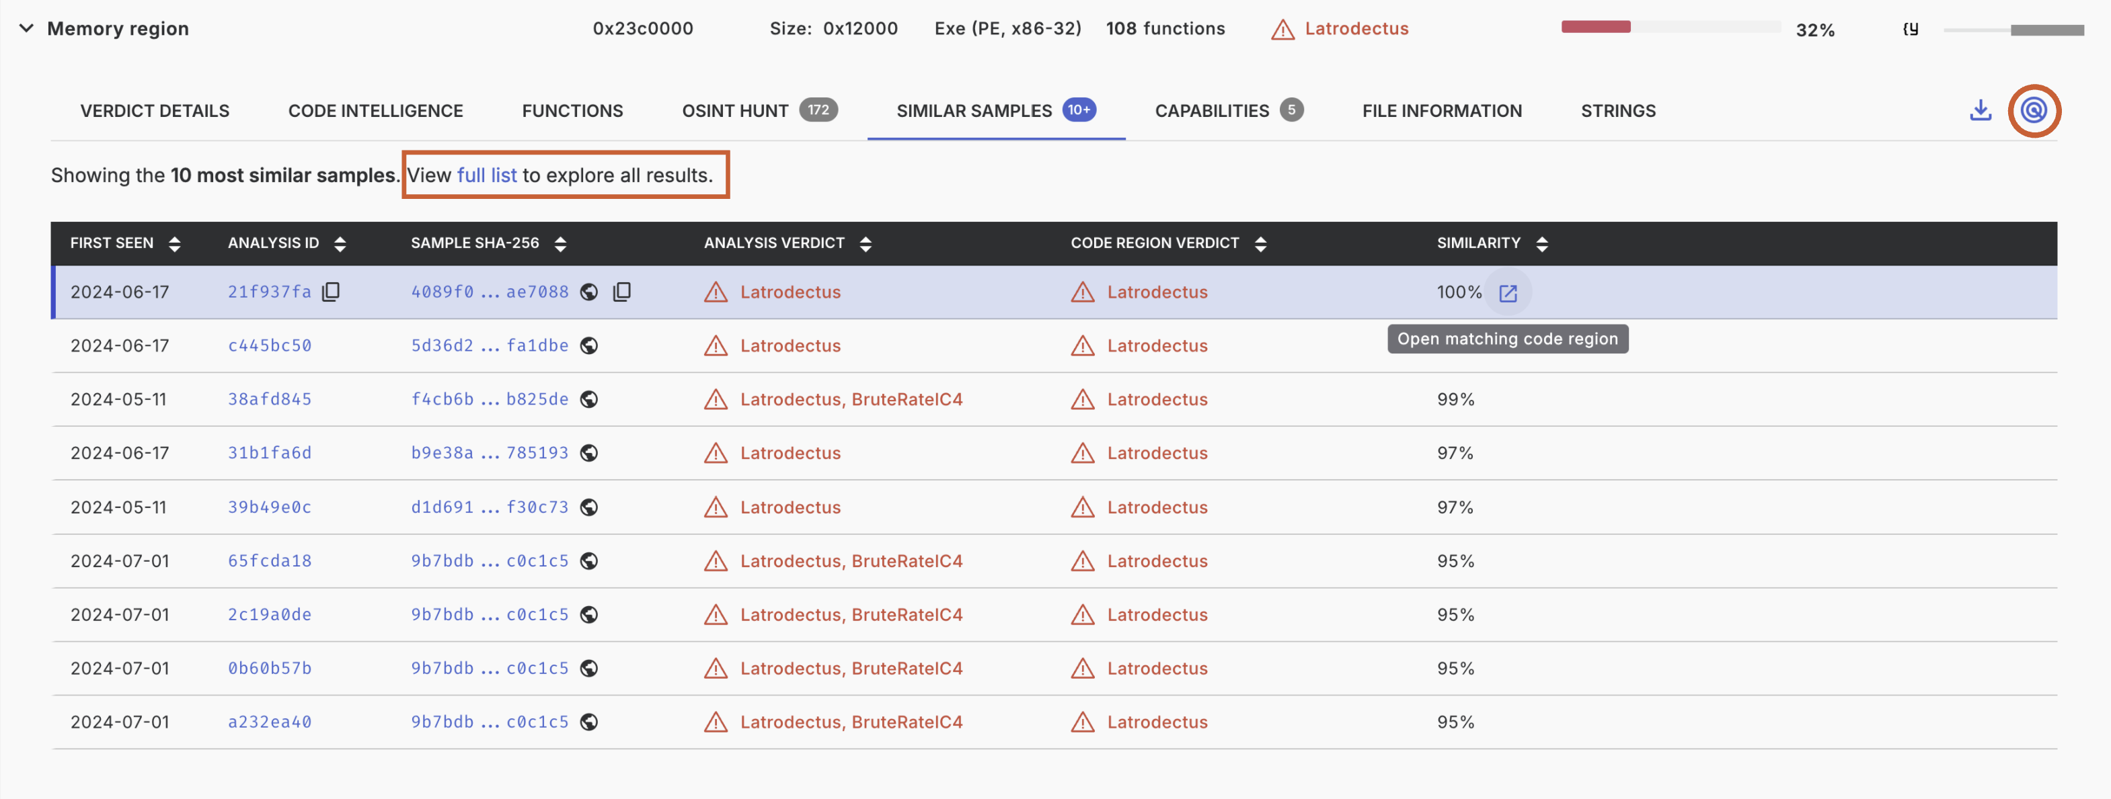Click globe icon beside f4cb6b...b825de hash
Viewport: 2111px width, 799px height.
pyautogui.click(x=588, y=399)
